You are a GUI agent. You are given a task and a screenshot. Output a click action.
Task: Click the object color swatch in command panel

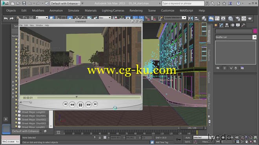click(x=255, y=31)
